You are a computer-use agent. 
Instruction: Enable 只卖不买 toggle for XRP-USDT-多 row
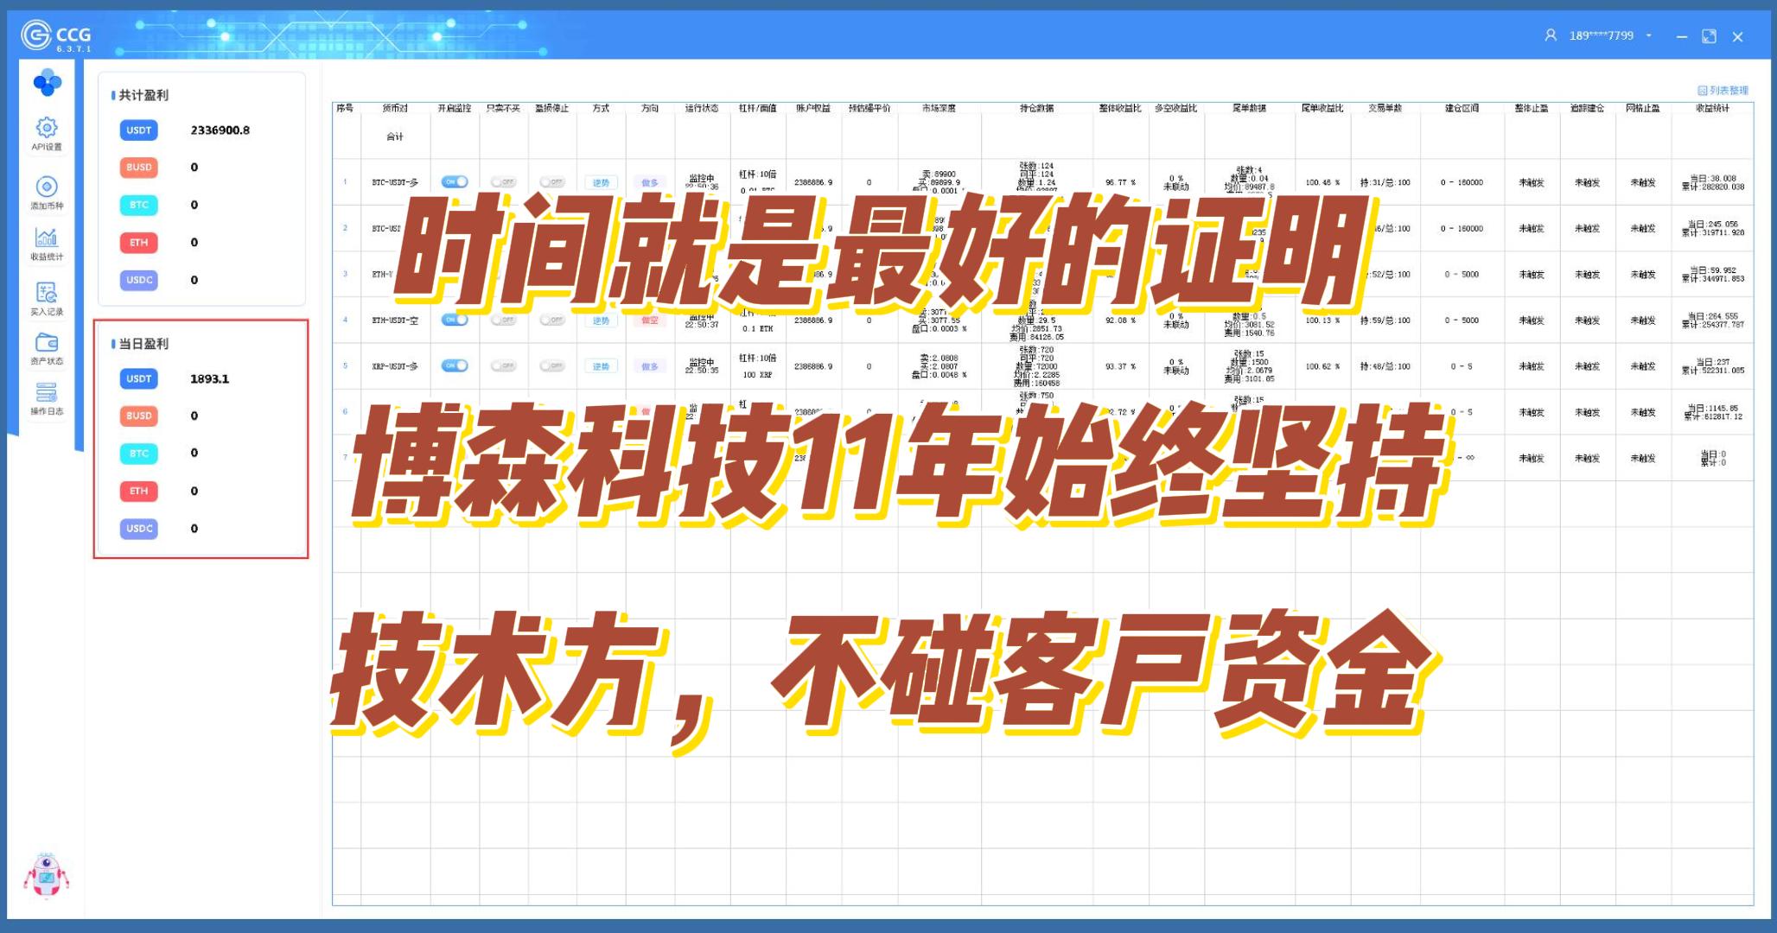(503, 366)
